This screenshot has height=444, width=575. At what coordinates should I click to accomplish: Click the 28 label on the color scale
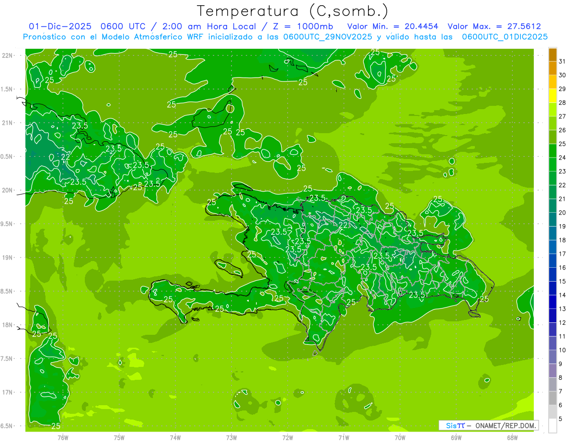[563, 102]
